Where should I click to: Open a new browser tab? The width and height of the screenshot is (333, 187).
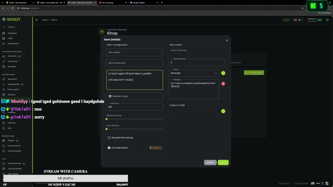[162, 3]
